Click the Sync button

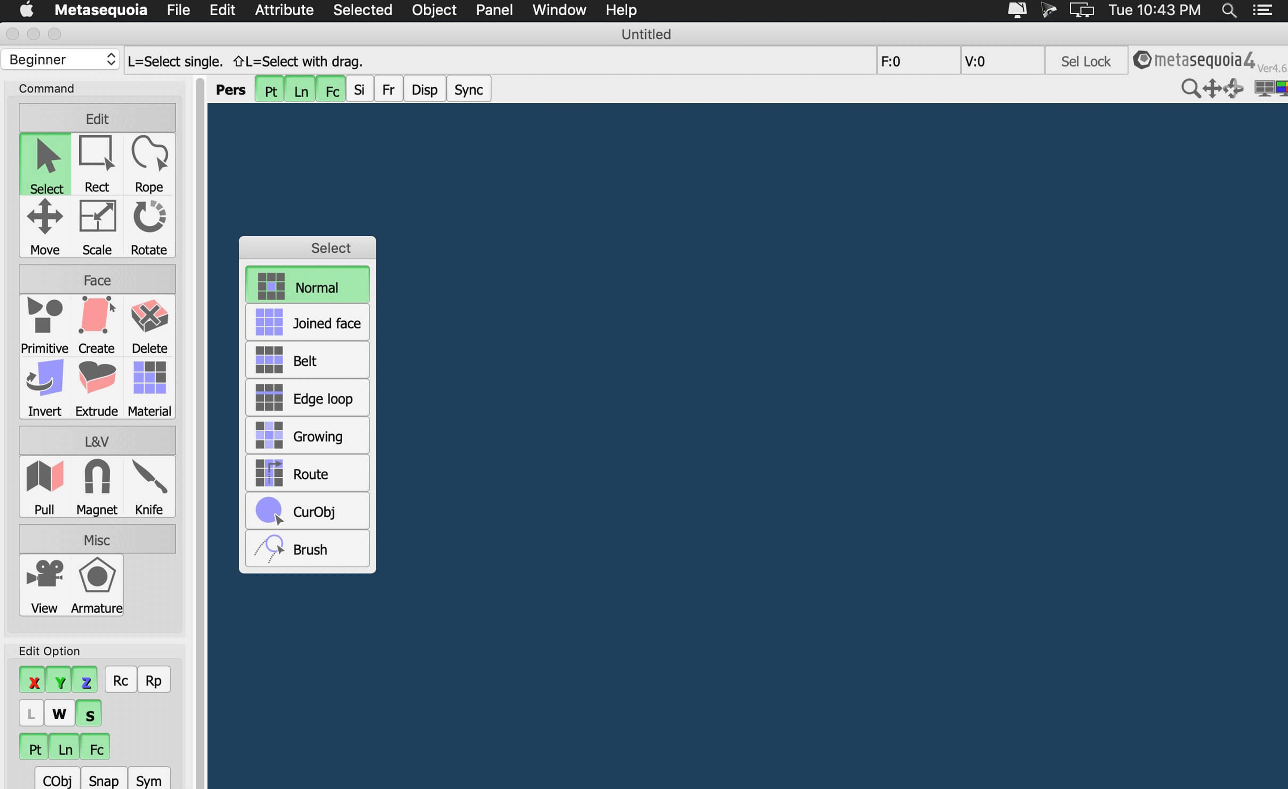[468, 90]
